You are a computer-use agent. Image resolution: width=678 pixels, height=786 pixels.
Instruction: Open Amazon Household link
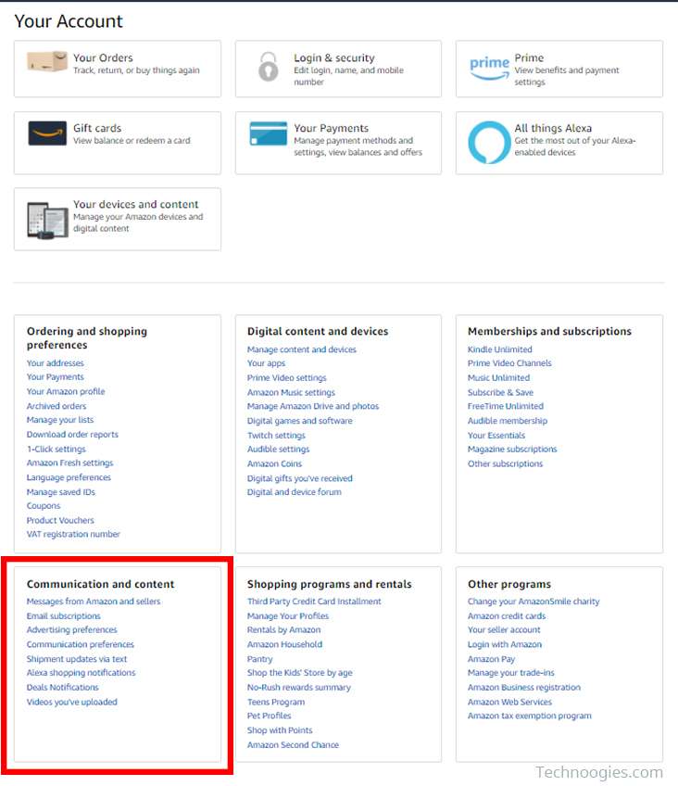pos(284,644)
